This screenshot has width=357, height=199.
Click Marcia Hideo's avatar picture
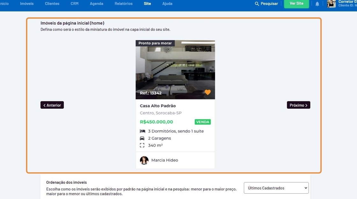144,160
